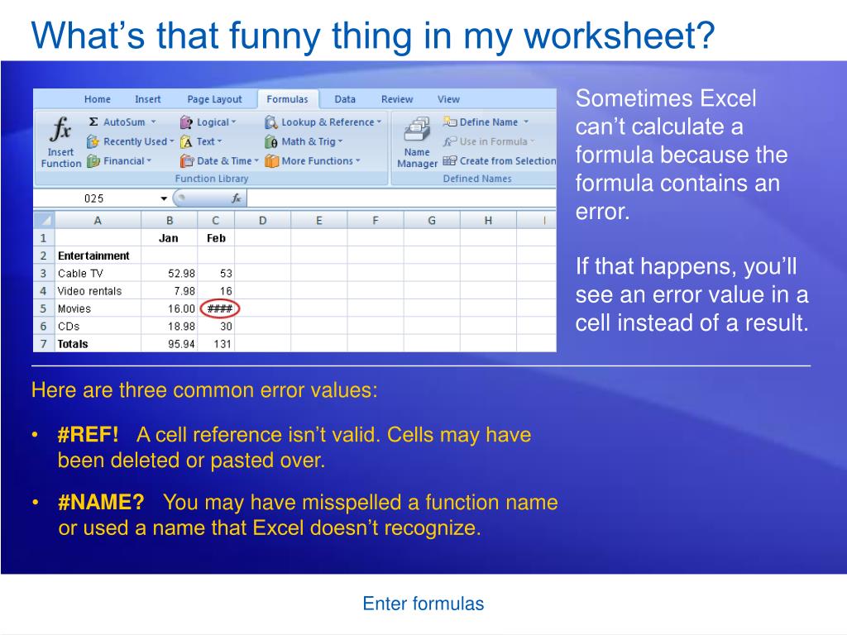Viewport: 847px width, 635px height.
Task: Open the View tab
Action: pyautogui.click(x=448, y=99)
